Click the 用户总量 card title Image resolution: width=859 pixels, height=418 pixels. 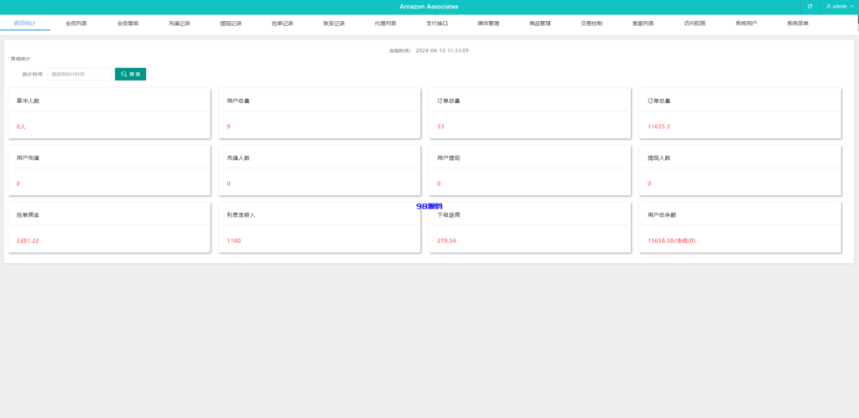tap(238, 101)
